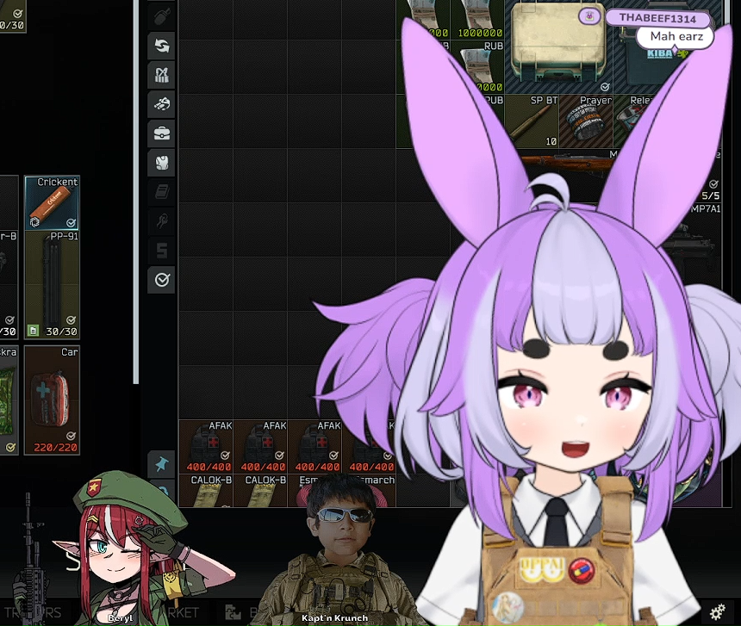The height and width of the screenshot is (626, 741).
Task: Open the settings gear icon
Action: pos(718,612)
